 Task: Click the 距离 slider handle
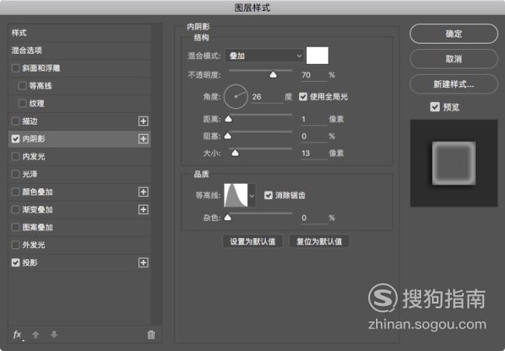(228, 119)
